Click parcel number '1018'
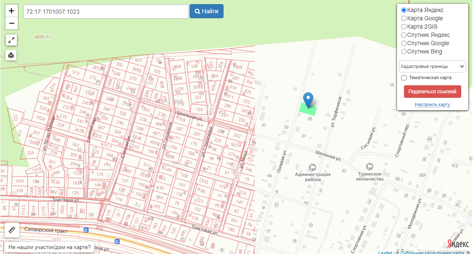Screen dimensions: 474x254 pos(36,169)
